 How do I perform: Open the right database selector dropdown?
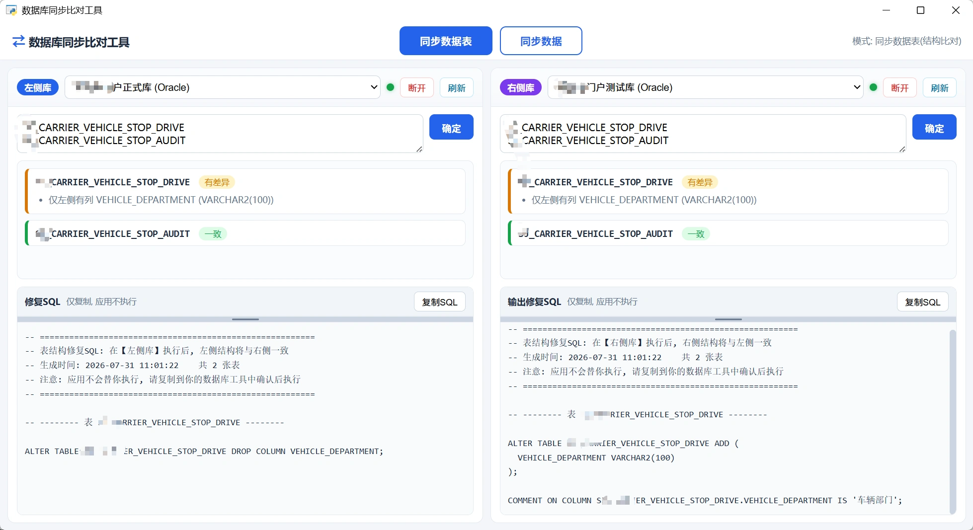tap(705, 87)
